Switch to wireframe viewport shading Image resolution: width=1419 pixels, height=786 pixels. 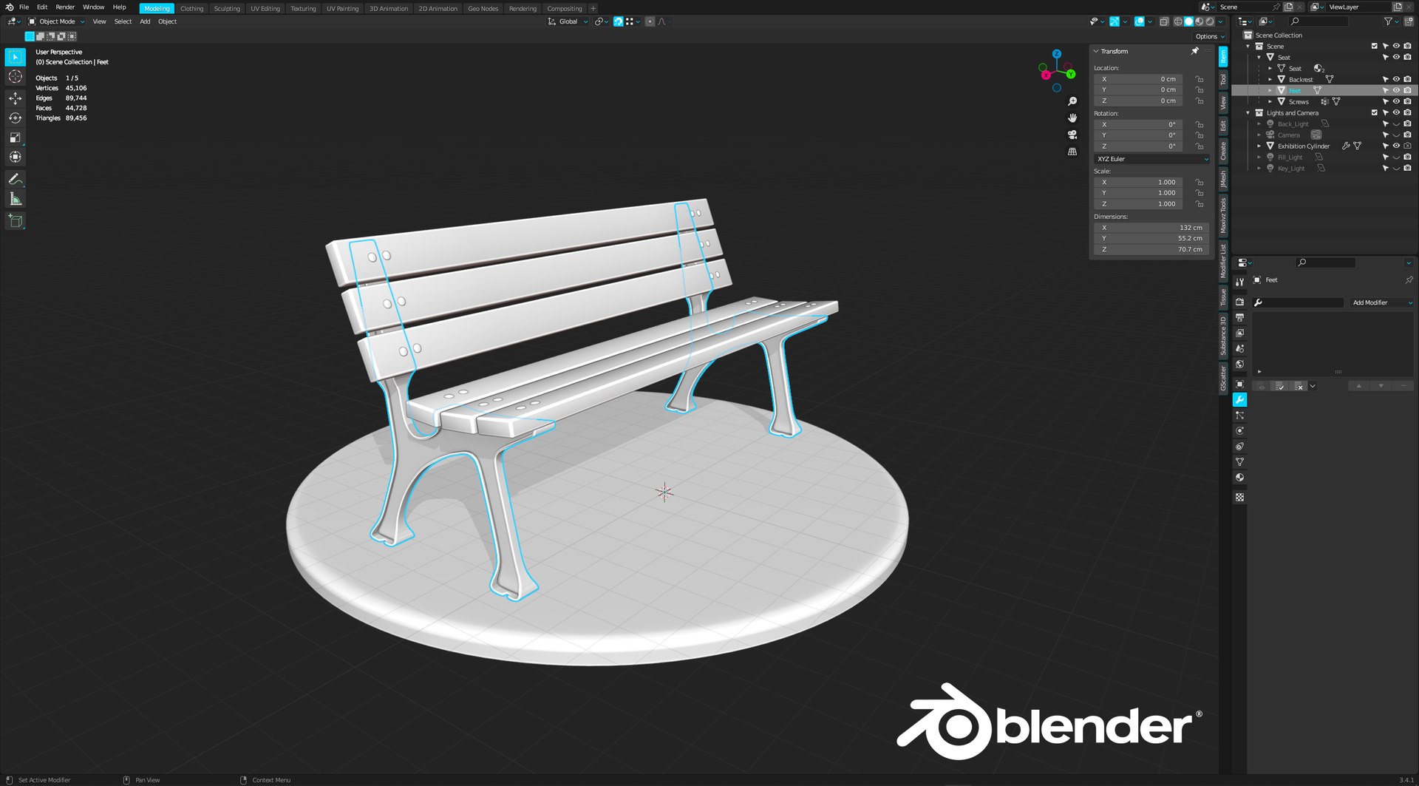pyautogui.click(x=1178, y=21)
